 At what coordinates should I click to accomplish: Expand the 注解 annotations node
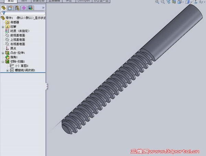(x=3, y=27)
